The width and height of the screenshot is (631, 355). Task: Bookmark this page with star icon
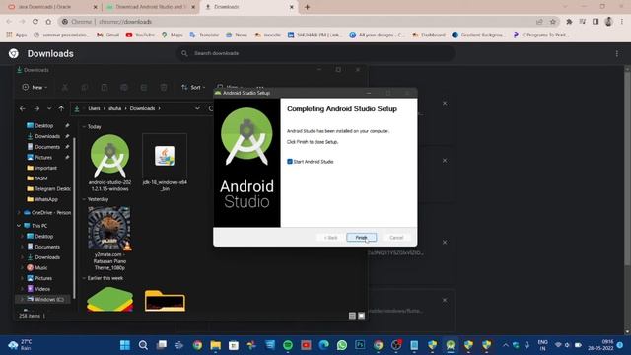coord(553,22)
